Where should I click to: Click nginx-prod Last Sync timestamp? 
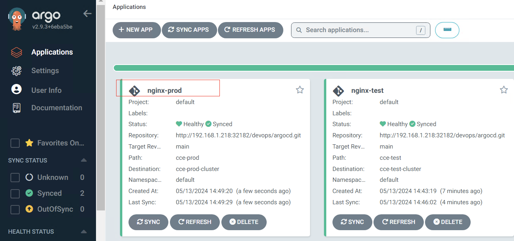[x=233, y=202]
